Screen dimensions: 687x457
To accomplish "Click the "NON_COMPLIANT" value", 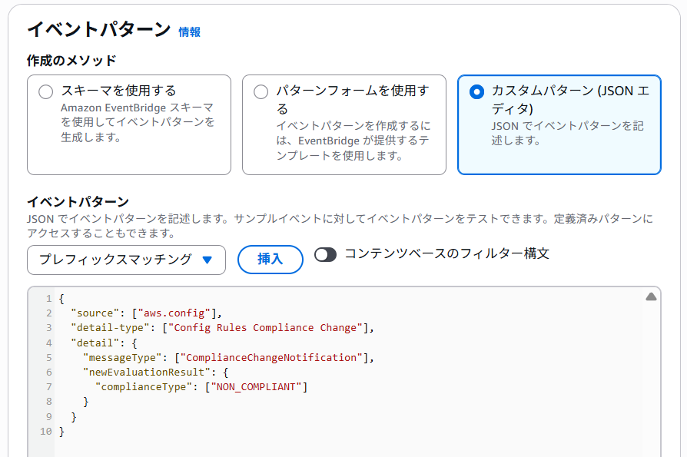I will [x=256, y=387].
